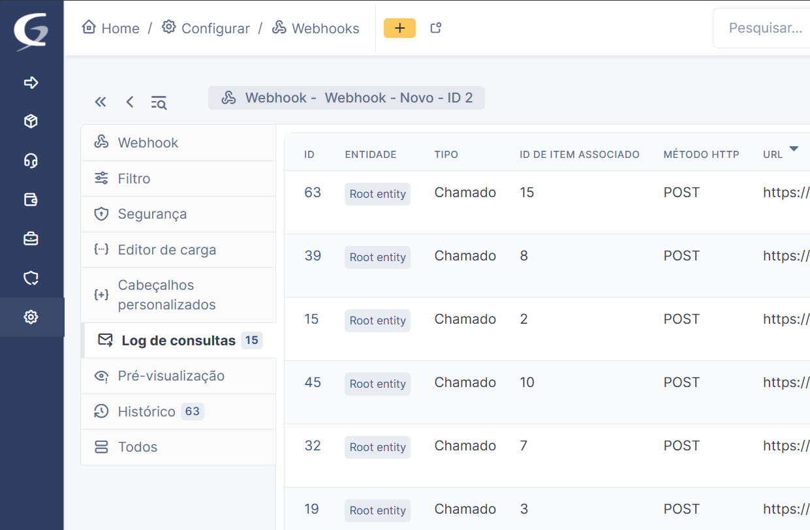Open the Administration shield icon in sidebar
The height and width of the screenshot is (530, 810).
pos(31,279)
